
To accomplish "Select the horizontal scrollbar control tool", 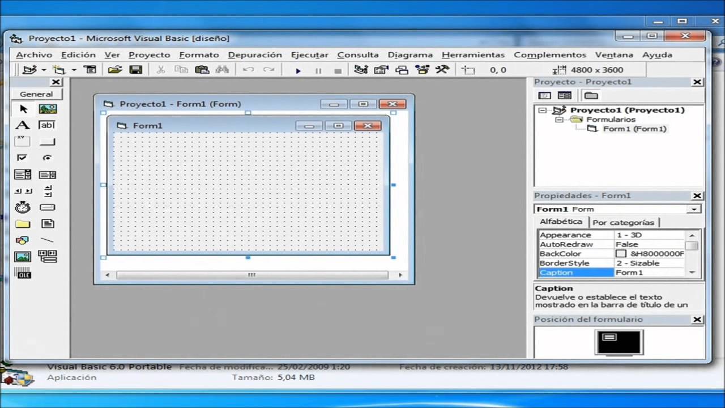I will tap(23, 191).
